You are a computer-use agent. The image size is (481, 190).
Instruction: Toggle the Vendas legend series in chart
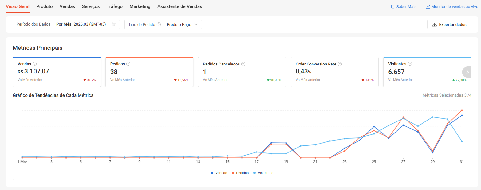click(x=219, y=173)
